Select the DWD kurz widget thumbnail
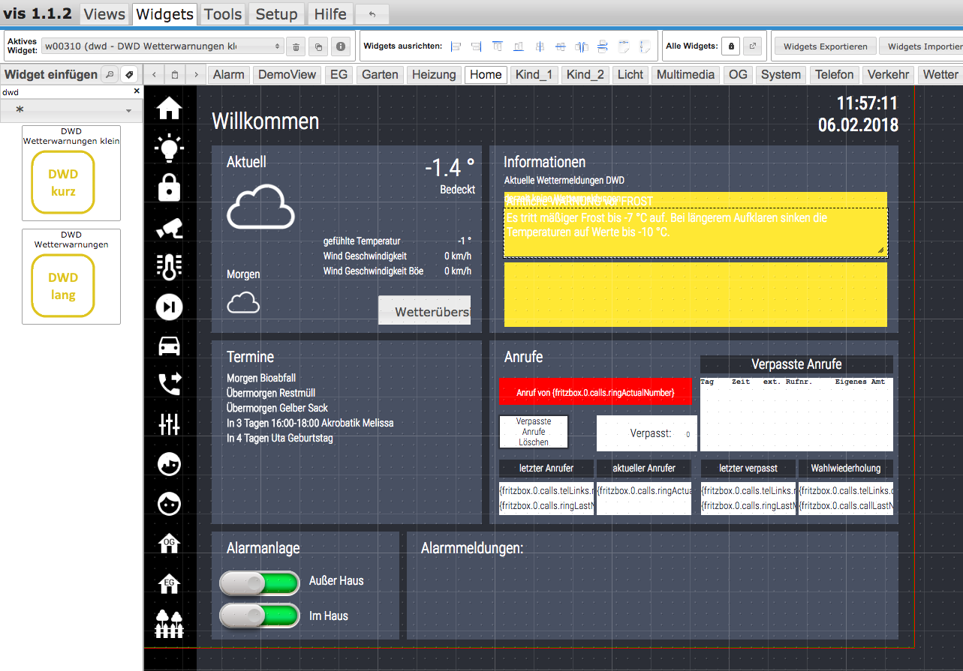Image resolution: width=963 pixels, height=671 pixels. tap(63, 182)
